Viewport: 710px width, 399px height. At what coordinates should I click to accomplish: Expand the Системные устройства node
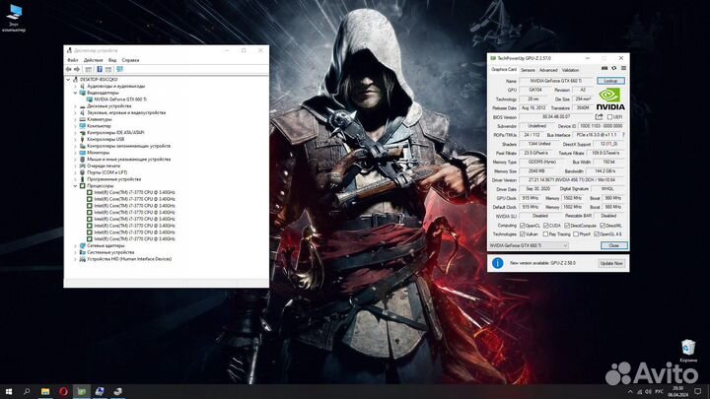click(76, 252)
